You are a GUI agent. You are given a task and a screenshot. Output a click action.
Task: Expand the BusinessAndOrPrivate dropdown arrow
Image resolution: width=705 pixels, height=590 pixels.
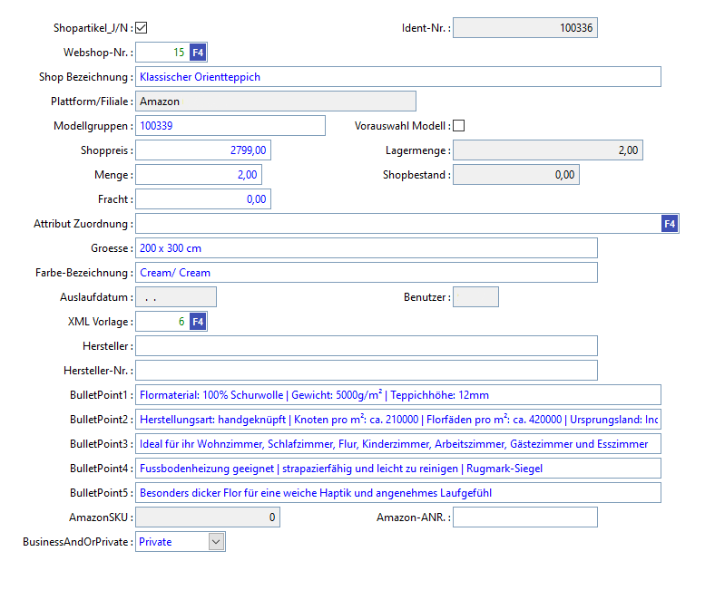pyautogui.click(x=216, y=541)
